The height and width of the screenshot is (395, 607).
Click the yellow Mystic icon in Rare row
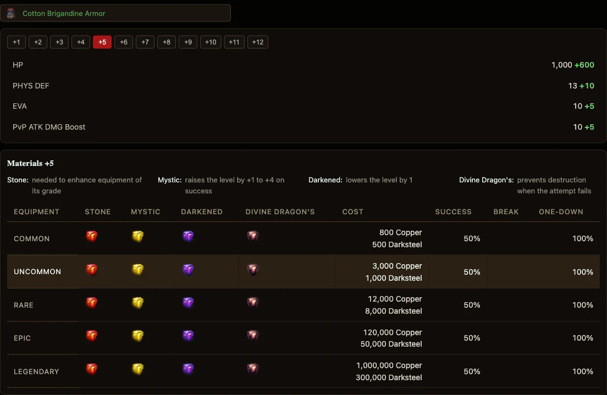[x=138, y=303]
